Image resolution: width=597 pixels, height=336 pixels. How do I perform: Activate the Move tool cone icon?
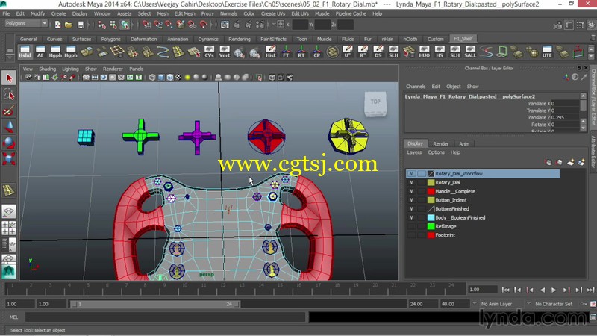[9, 126]
